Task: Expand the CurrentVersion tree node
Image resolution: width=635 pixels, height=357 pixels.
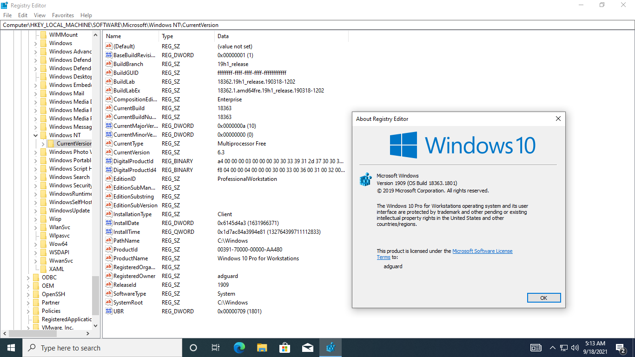Action: pos(43,144)
